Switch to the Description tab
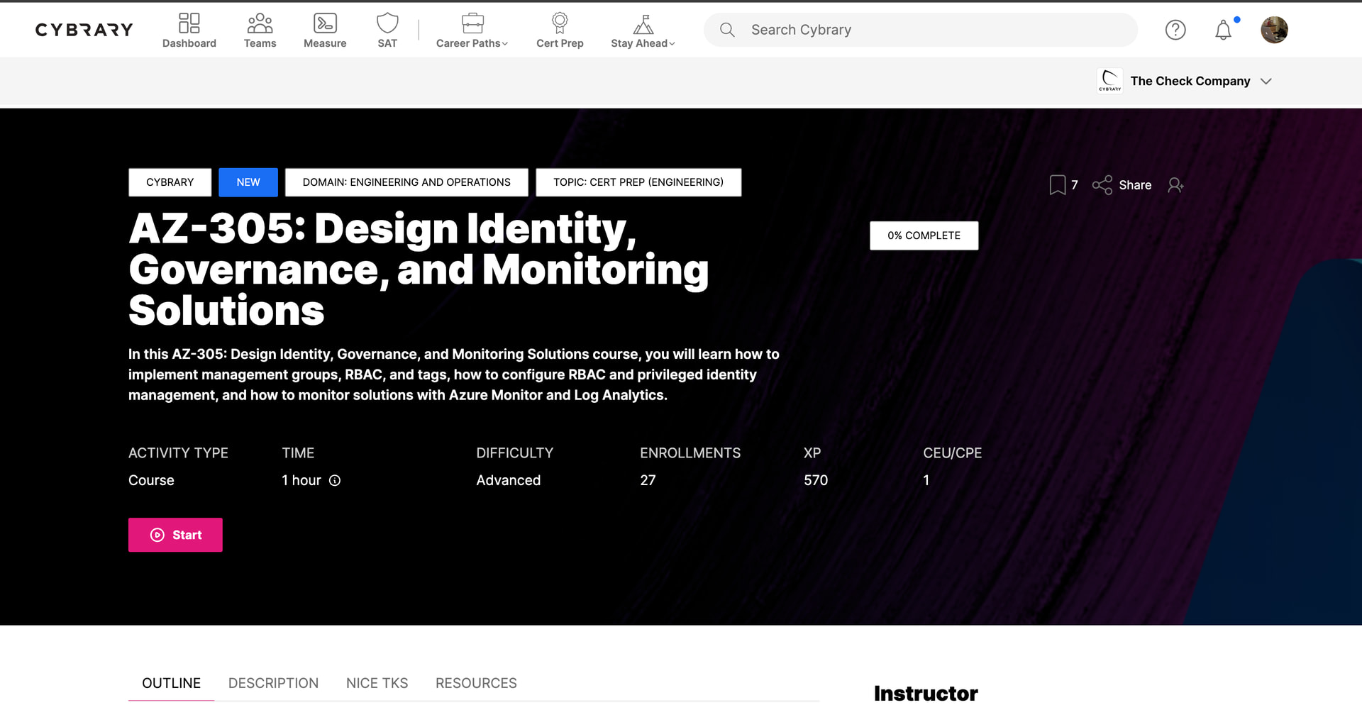 (x=273, y=683)
